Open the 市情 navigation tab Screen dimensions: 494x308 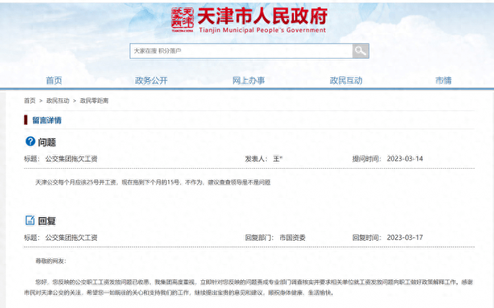pyautogui.click(x=443, y=80)
